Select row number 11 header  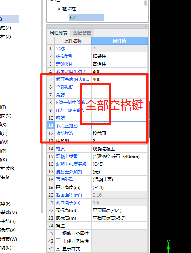tap(51, 125)
